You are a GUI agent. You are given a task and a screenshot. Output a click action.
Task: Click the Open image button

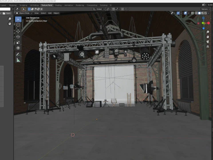pos(7,13)
